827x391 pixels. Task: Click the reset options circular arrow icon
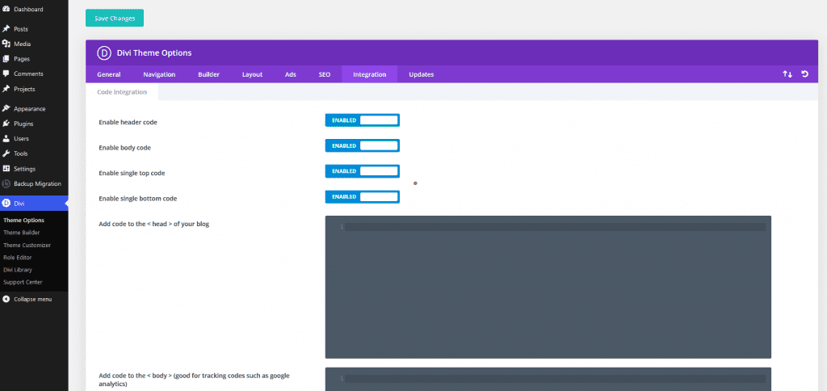tap(805, 74)
